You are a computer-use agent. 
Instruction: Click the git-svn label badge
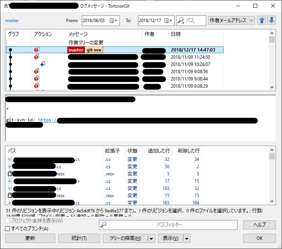[x=94, y=50]
